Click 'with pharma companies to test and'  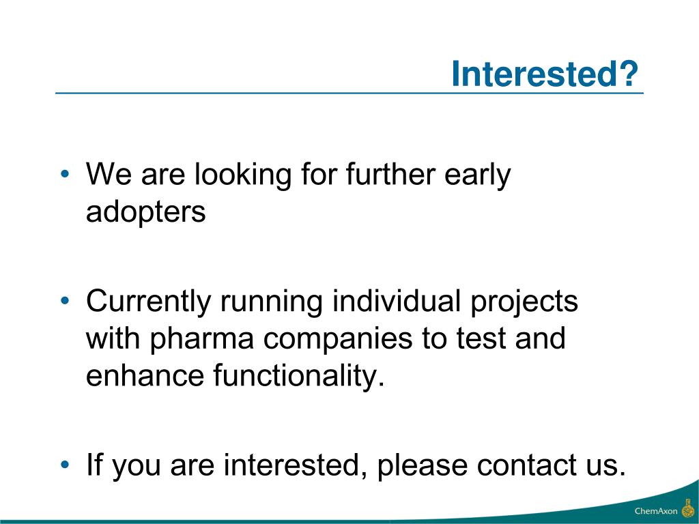point(326,338)
